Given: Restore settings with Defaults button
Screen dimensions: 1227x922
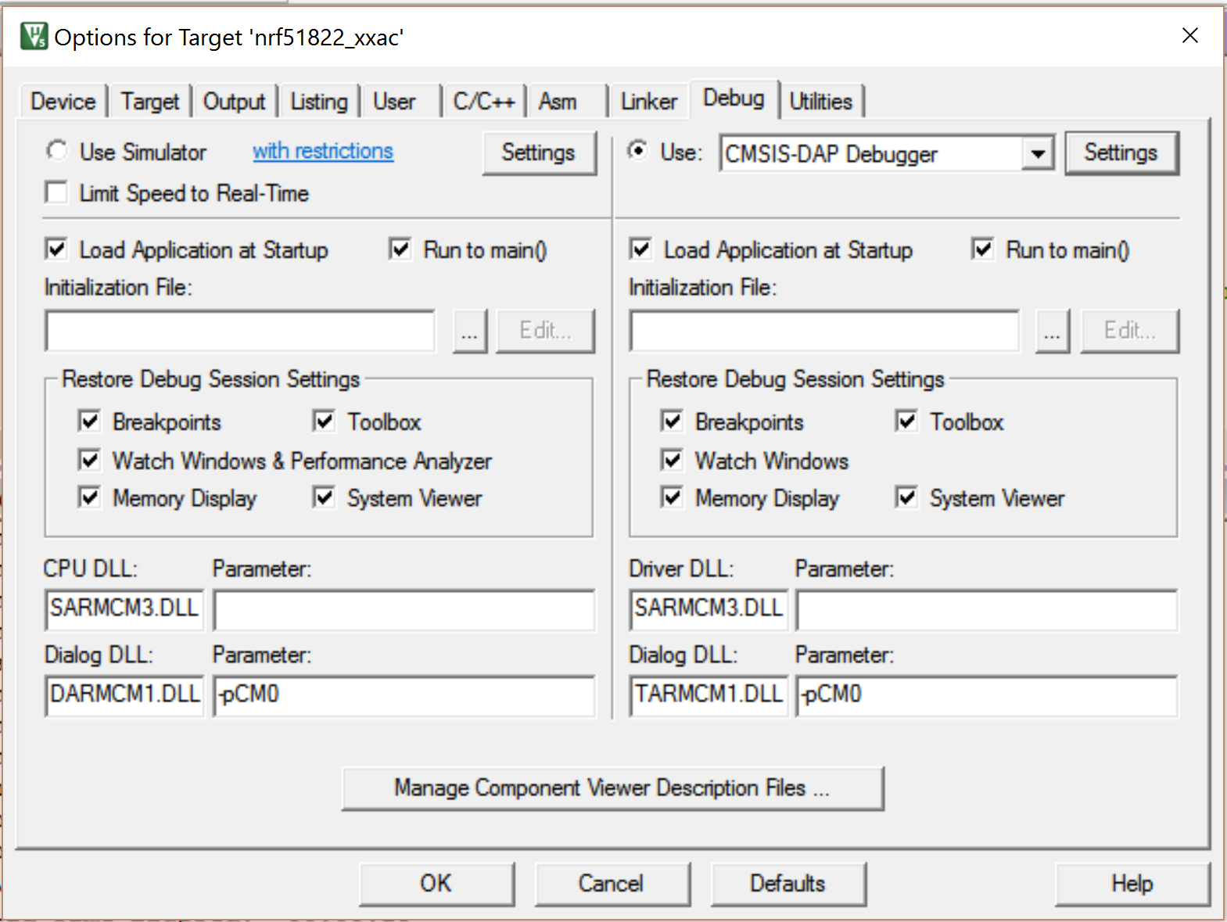Looking at the screenshot, I should coord(788,884).
